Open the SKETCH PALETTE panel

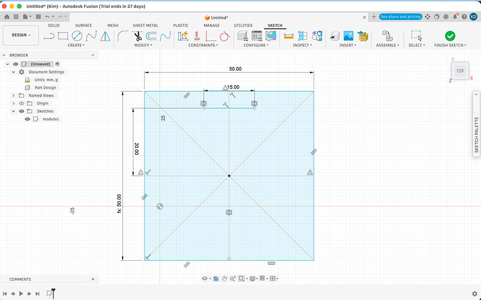pyautogui.click(x=476, y=124)
